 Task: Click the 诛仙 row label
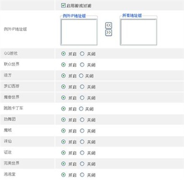click(8, 141)
